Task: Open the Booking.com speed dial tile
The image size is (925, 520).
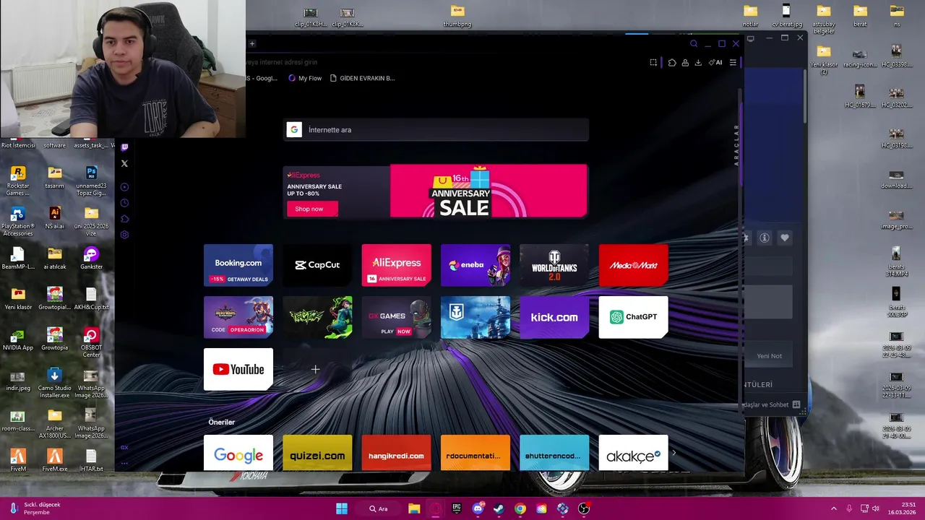Action: coord(238,265)
